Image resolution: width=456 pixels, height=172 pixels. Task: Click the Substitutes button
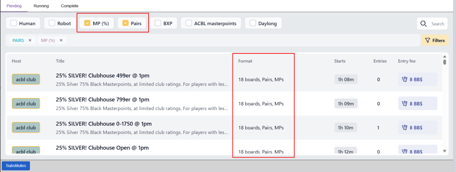pos(16,166)
